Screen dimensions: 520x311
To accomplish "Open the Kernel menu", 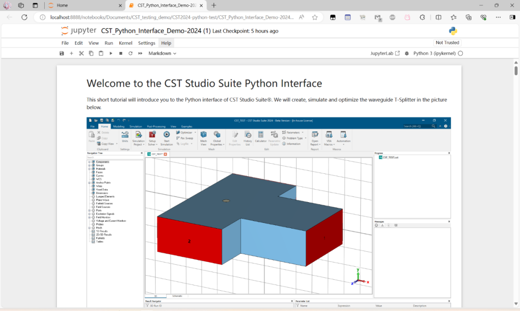I will coord(125,43).
